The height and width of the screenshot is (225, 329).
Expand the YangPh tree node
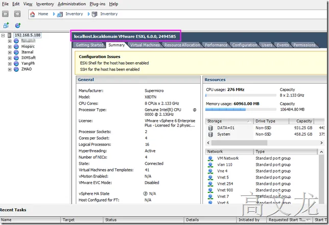10,64
